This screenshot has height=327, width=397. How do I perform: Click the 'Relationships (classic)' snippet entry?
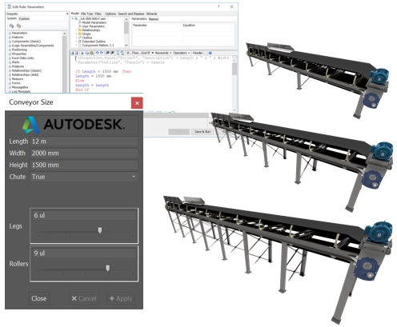[x=26, y=70]
